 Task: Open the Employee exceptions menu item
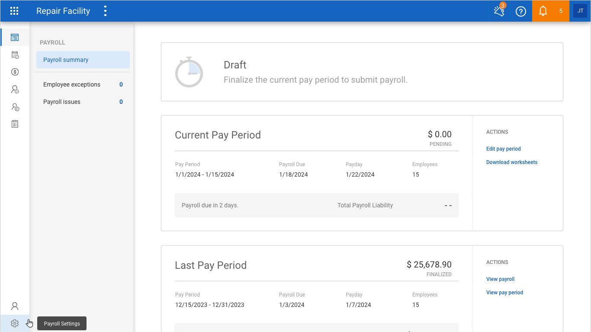tap(83, 84)
